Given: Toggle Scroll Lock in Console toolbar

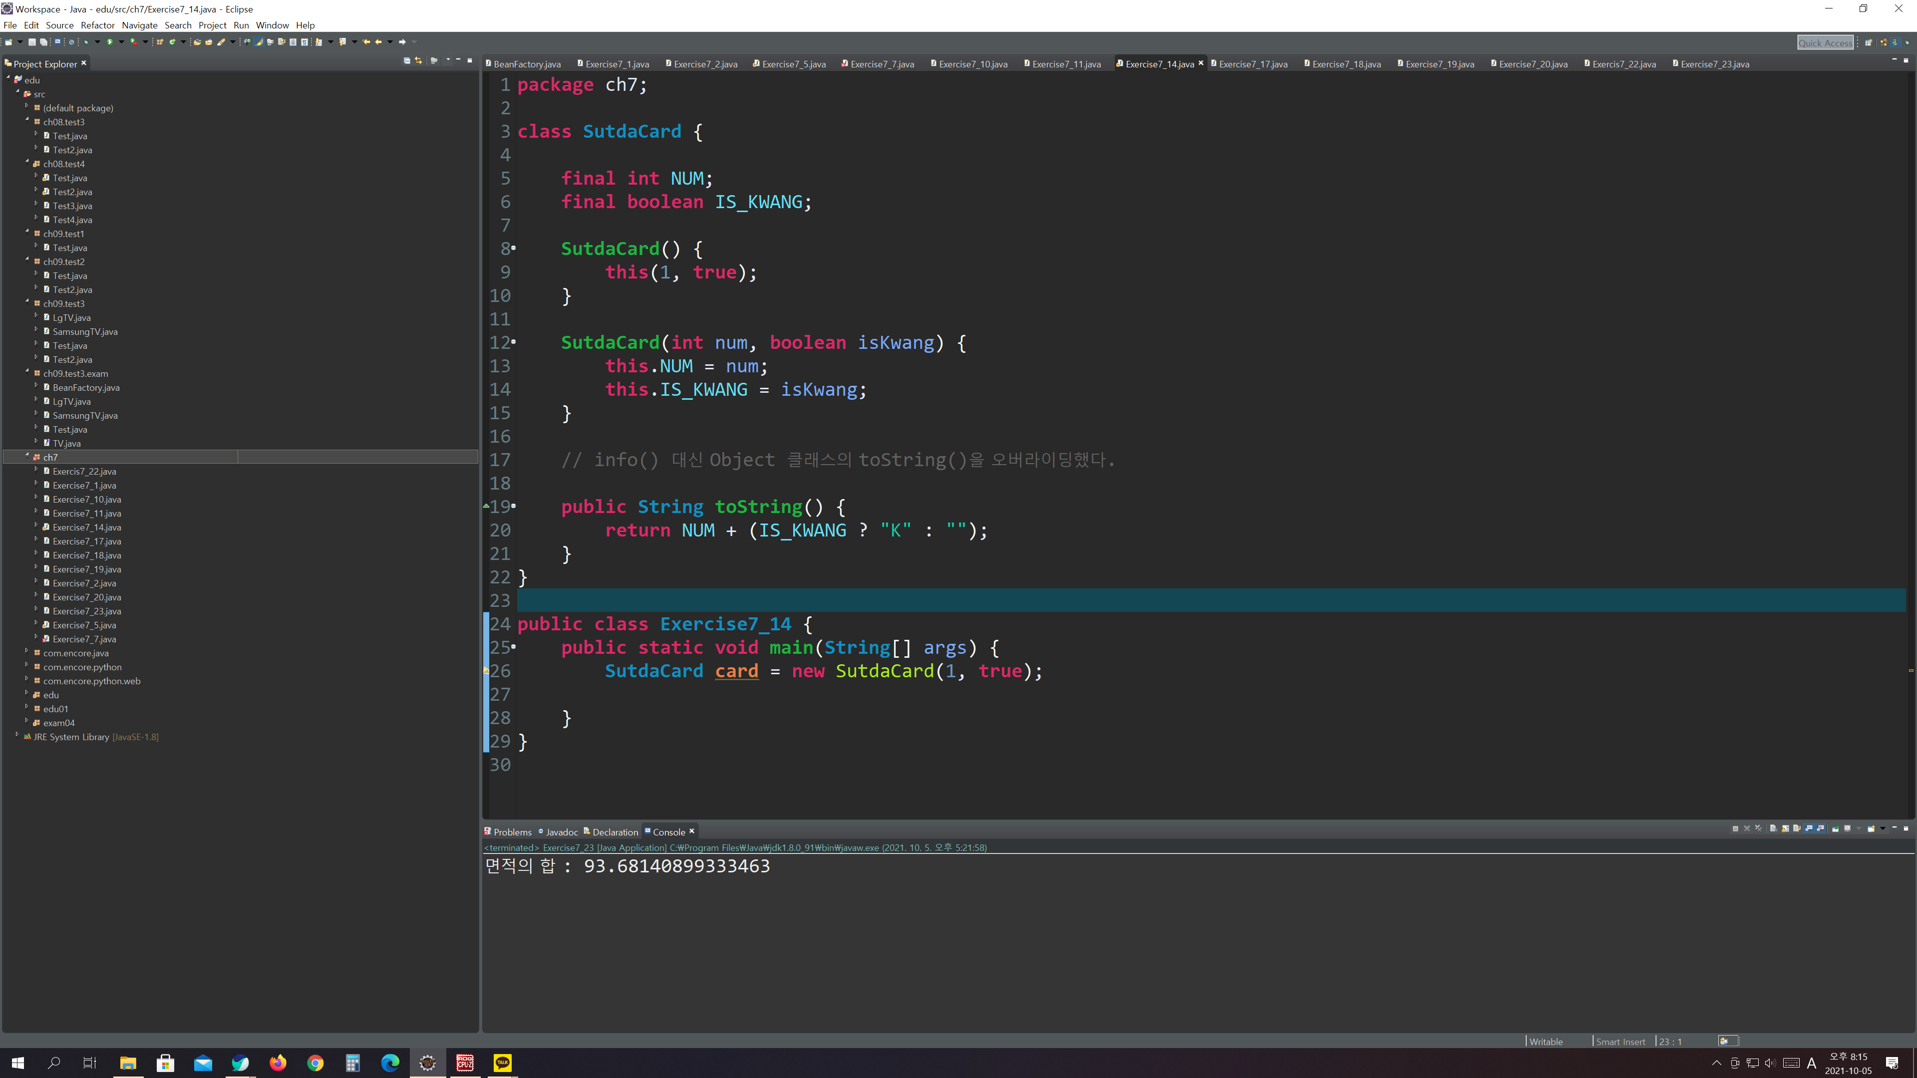Looking at the screenshot, I should [x=1785, y=829].
